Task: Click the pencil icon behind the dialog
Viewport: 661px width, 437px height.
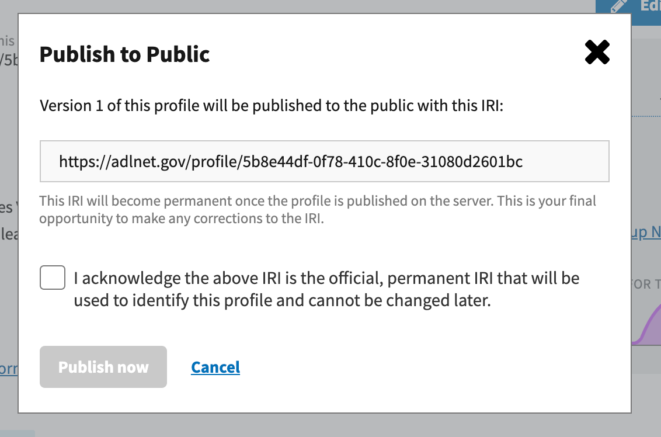Action: coord(618,6)
